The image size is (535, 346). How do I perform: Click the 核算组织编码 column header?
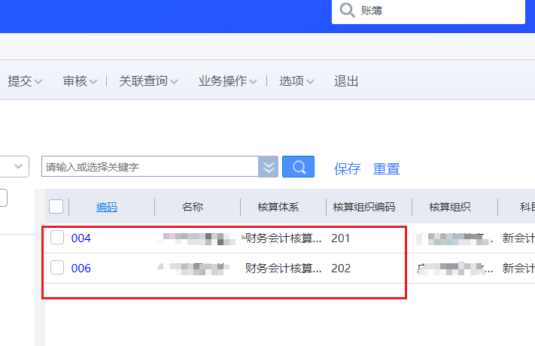[364, 207]
